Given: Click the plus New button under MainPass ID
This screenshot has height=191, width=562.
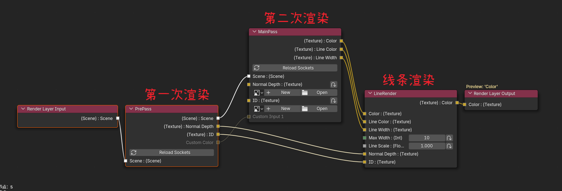Looking at the screenshot, I should click(282, 109).
